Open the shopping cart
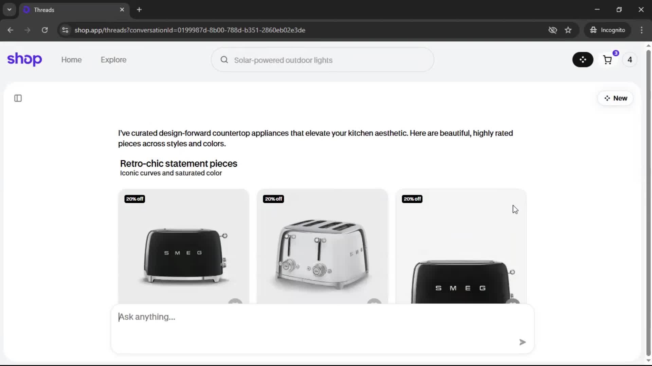 pos(608,60)
